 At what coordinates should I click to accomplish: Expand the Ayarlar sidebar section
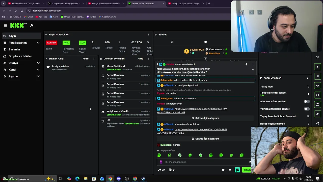point(21,76)
